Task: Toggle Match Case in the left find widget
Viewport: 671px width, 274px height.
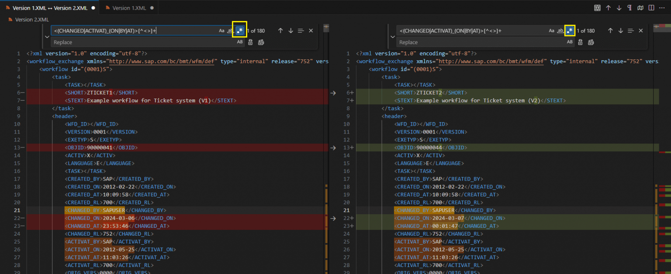Action: click(221, 31)
